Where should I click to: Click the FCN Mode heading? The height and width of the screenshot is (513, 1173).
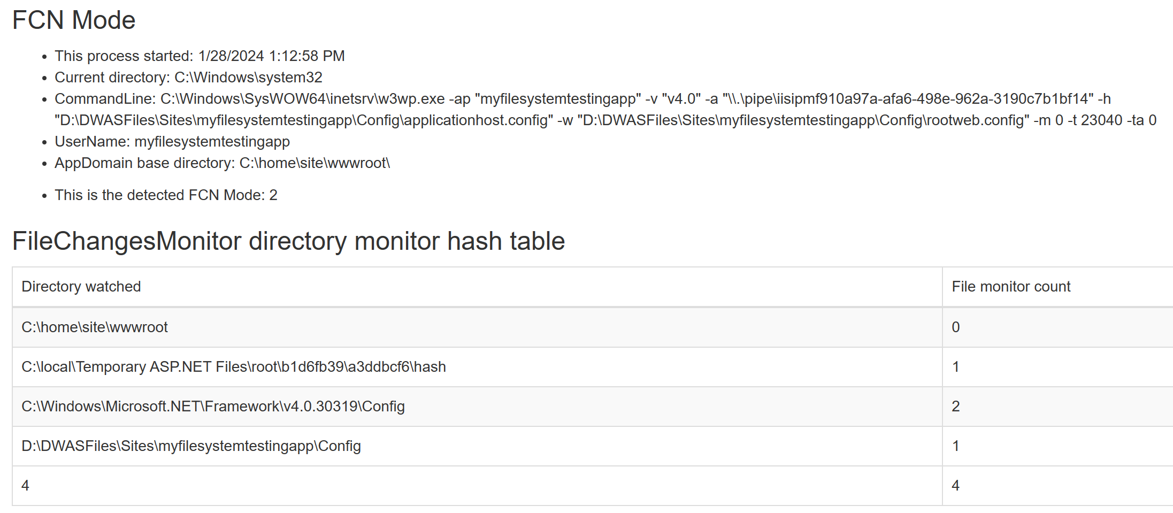point(74,20)
